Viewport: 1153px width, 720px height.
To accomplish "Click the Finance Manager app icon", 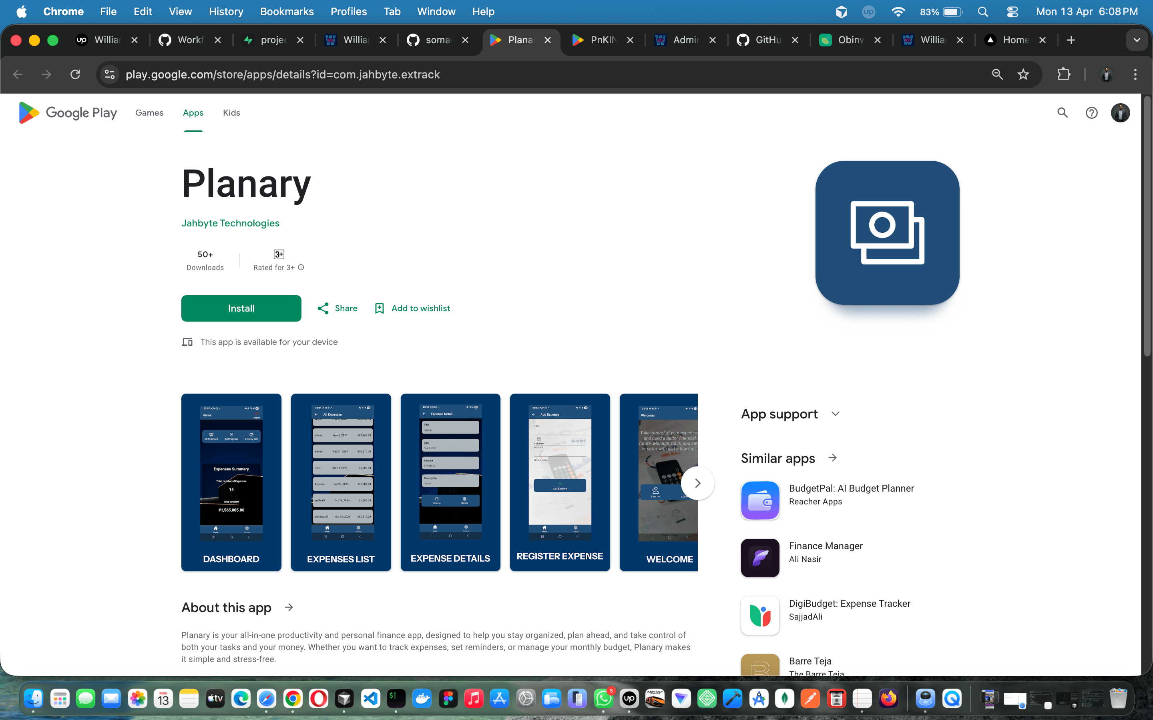I will pos(760,558).
